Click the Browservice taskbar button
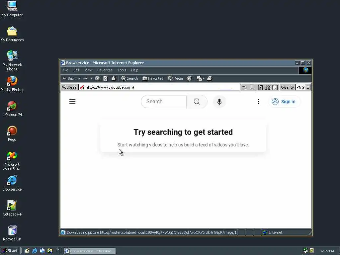The height and width of the screenshot is (255, 340). (90, 251)
